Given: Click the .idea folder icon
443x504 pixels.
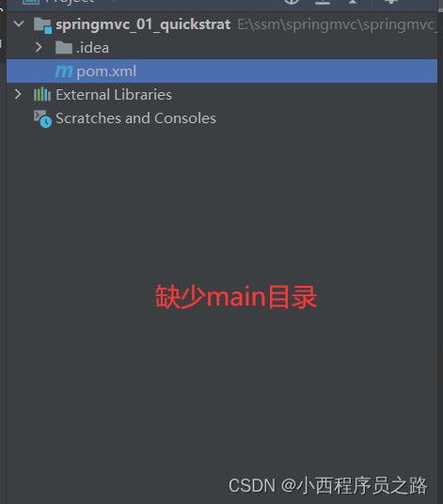Looking at the screenshot, I should (x=64, y=48).
